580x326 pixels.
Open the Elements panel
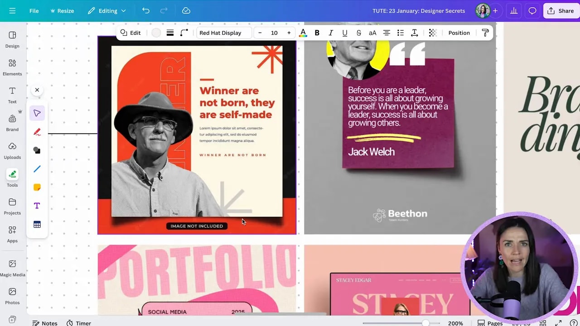[x=12, y=67]
